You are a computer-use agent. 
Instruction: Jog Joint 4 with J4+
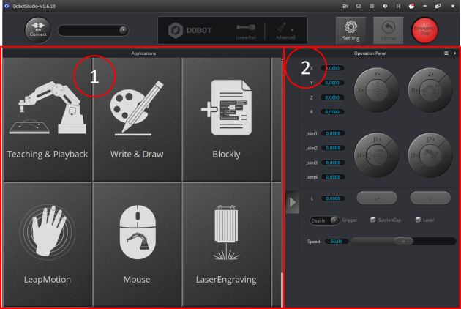click(361, 155)
